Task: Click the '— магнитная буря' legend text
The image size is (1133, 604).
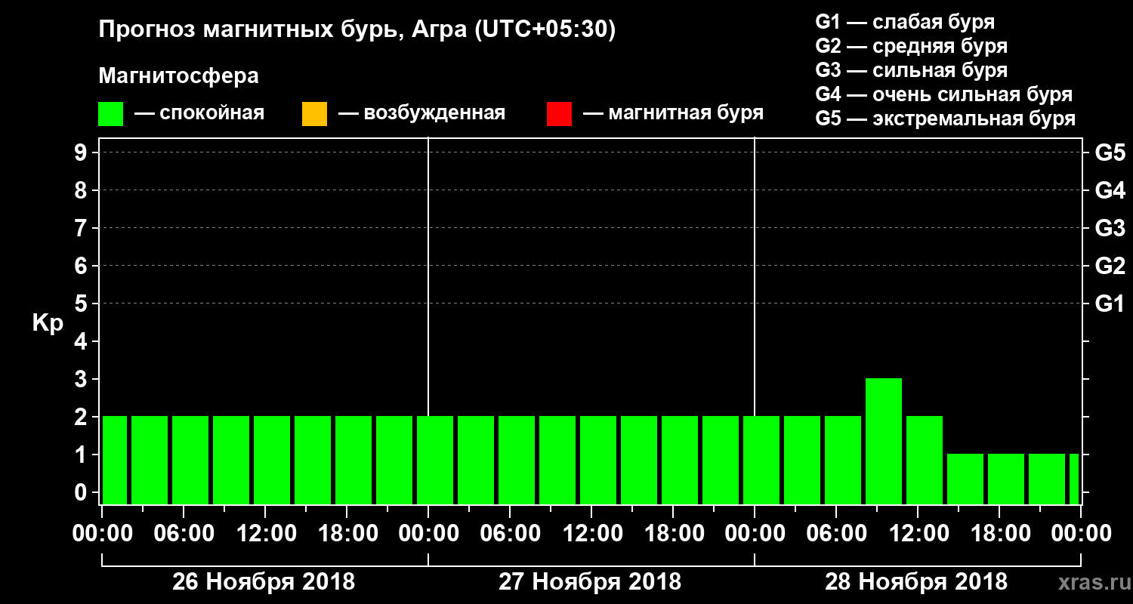Action: tap(673, 113)
